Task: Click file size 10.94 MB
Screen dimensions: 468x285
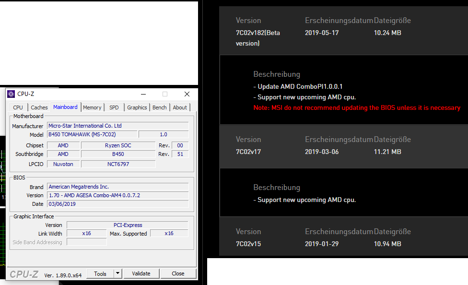Action: (387, 244)
